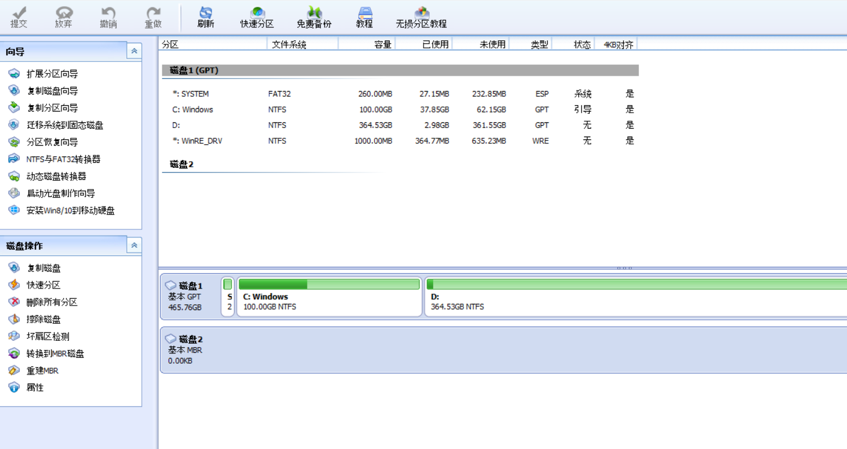This screenshot has width=847, height=449.
Task: Start the NTFS与FAT32转换器 tool
Action: [x=63, y=159]
